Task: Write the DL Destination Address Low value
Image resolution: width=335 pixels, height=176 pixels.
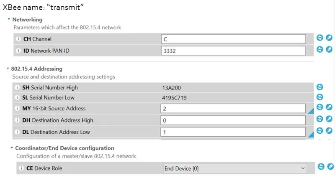Action: click(329, 130)
